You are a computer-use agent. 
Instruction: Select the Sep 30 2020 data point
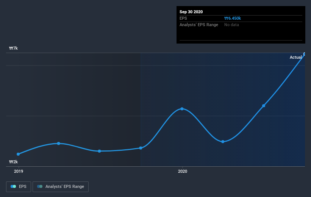coord(305,54)
